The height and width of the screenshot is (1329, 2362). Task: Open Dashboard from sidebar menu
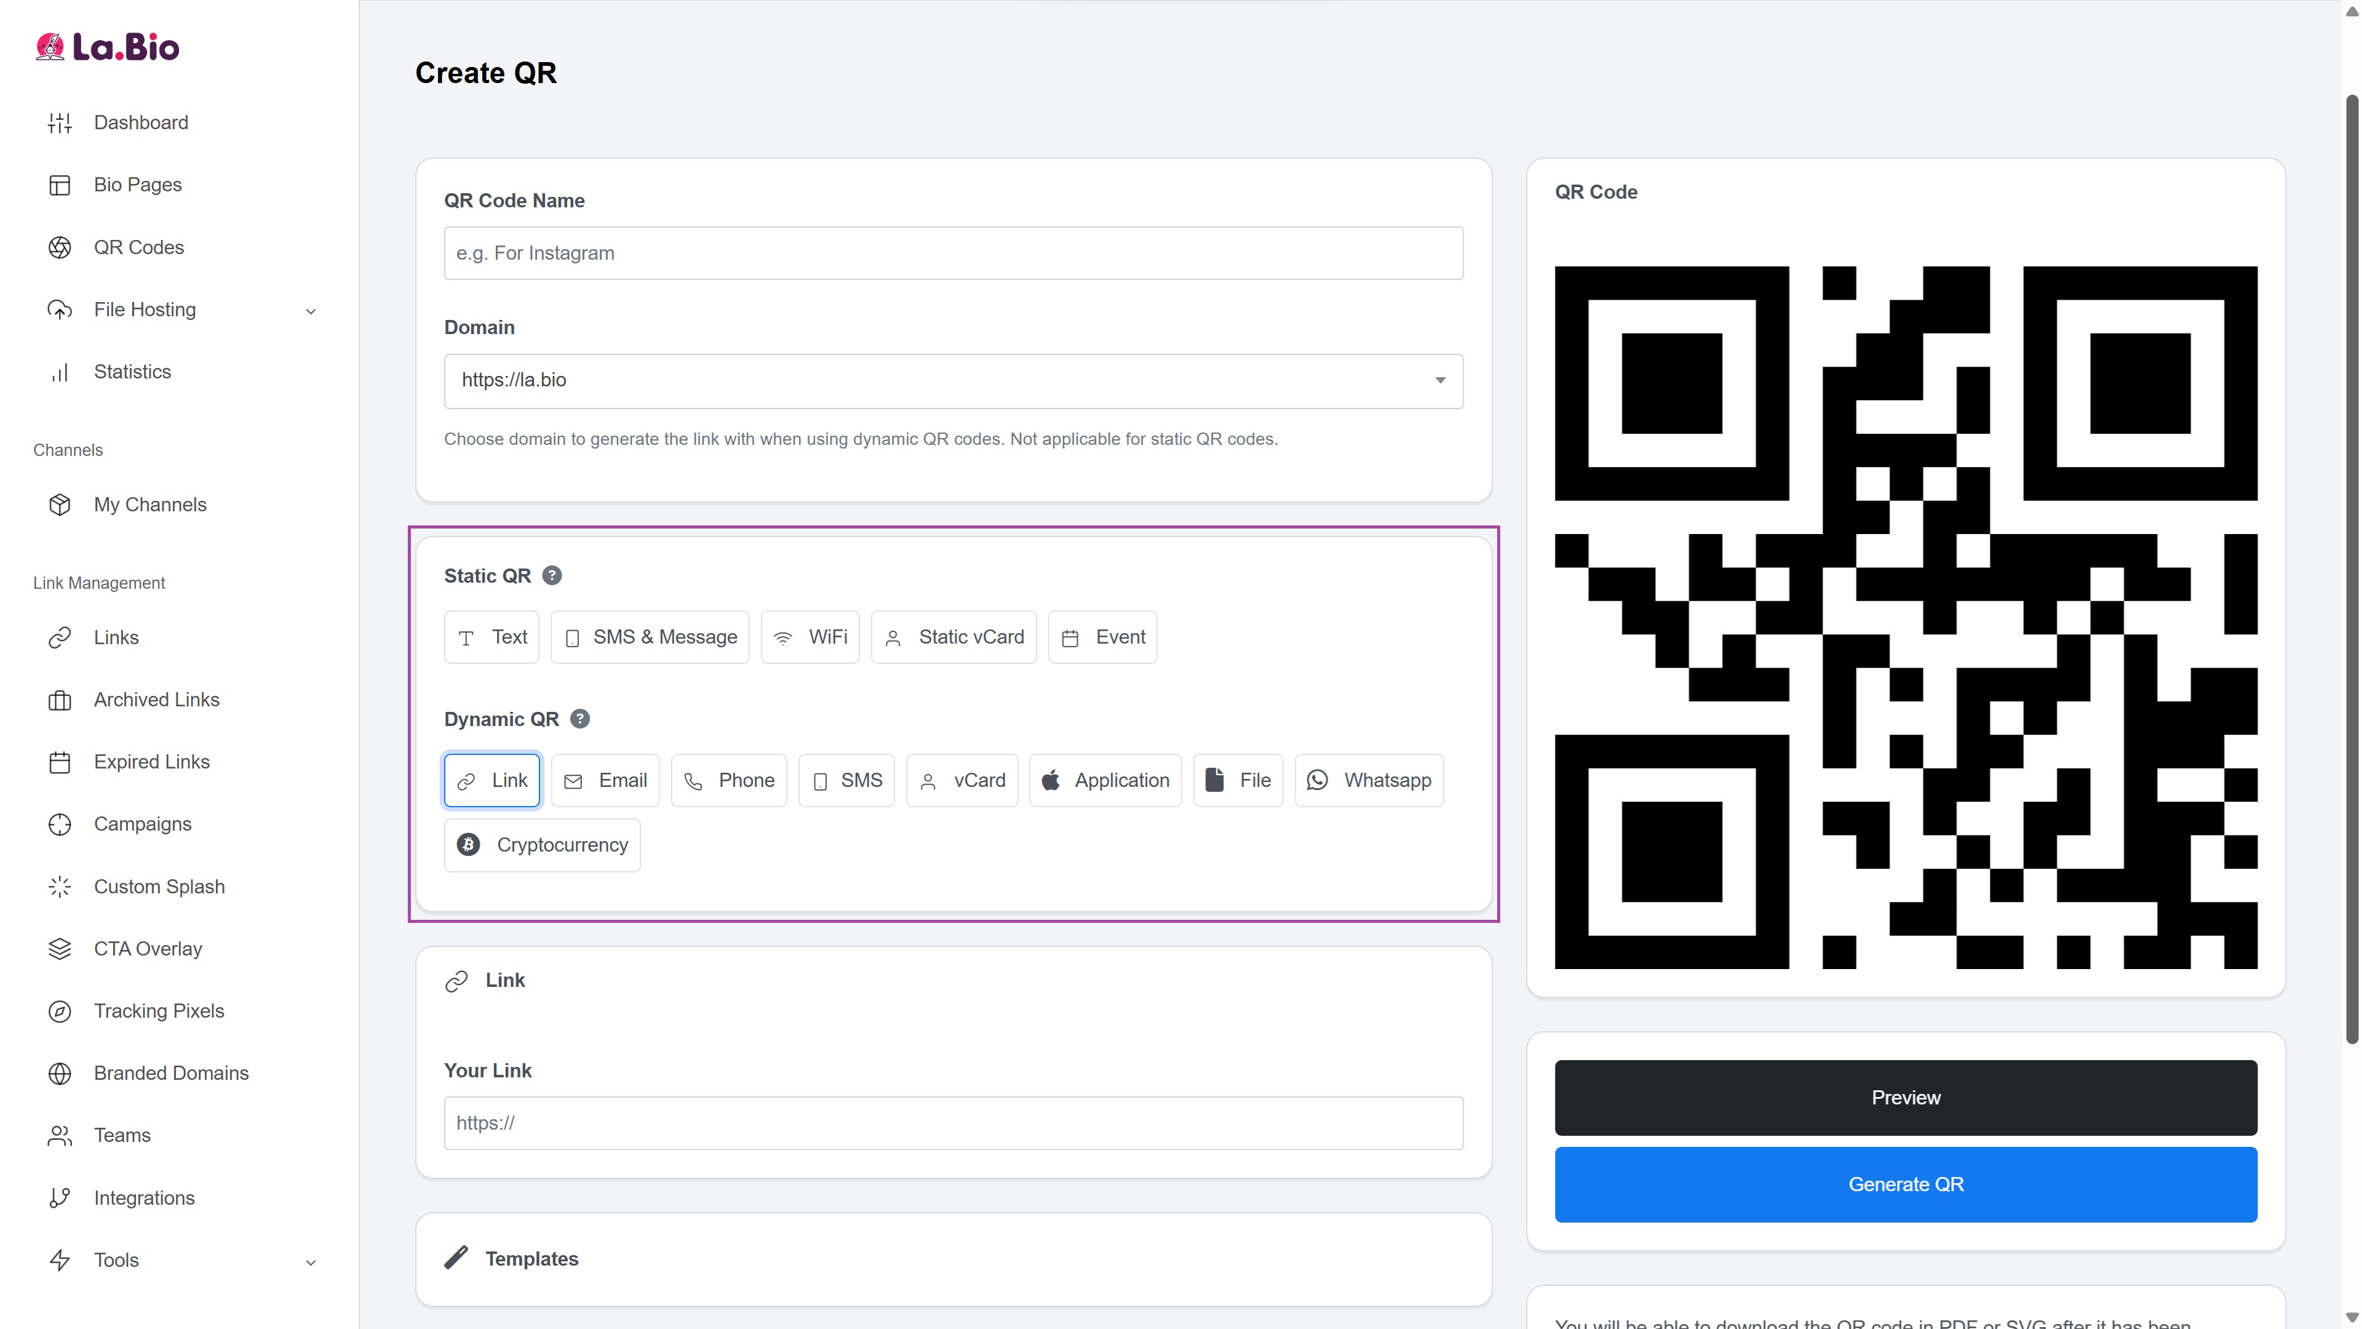pyautogui.click(x=140, y=123)
